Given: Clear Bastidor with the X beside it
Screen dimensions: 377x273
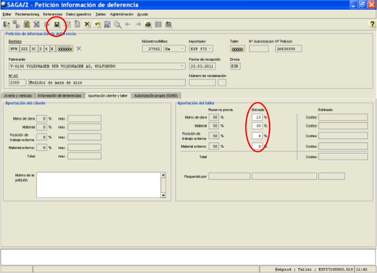Looking at the screenshot, I should pyautogui.click(x=79, y=49).
